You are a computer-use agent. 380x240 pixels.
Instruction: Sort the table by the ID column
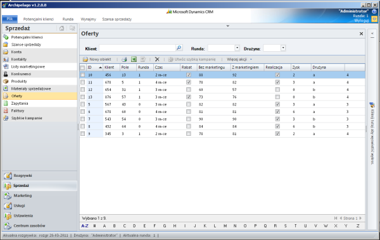(95, 68)
